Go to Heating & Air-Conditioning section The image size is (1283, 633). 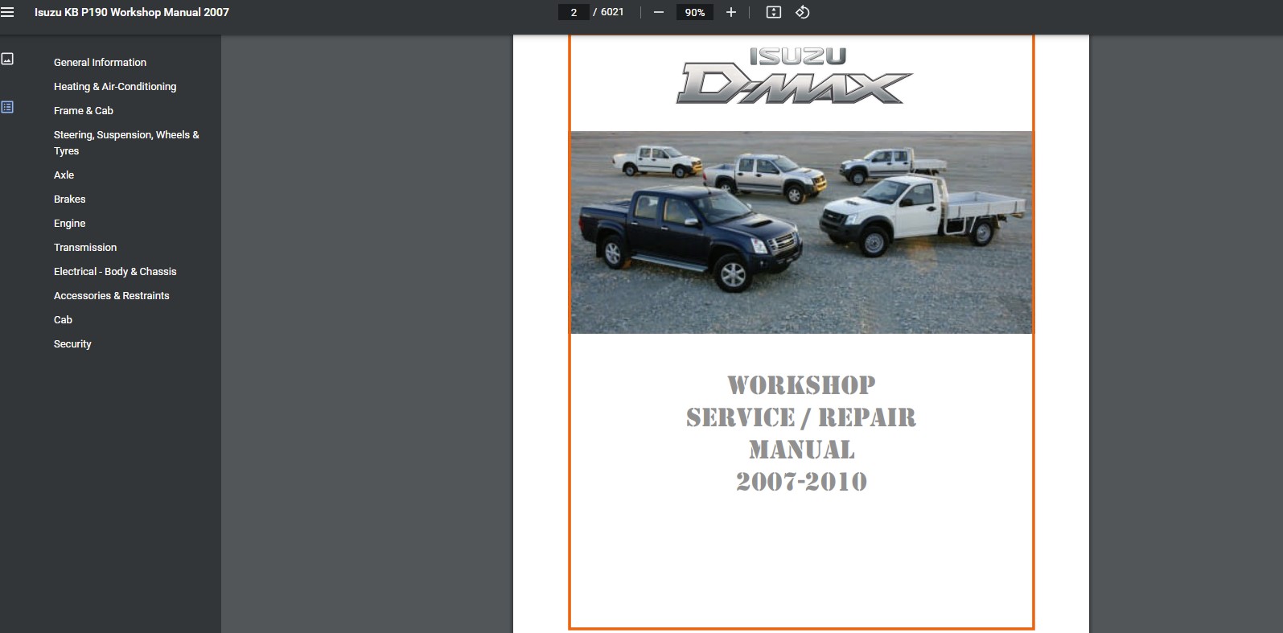[115, 86]
